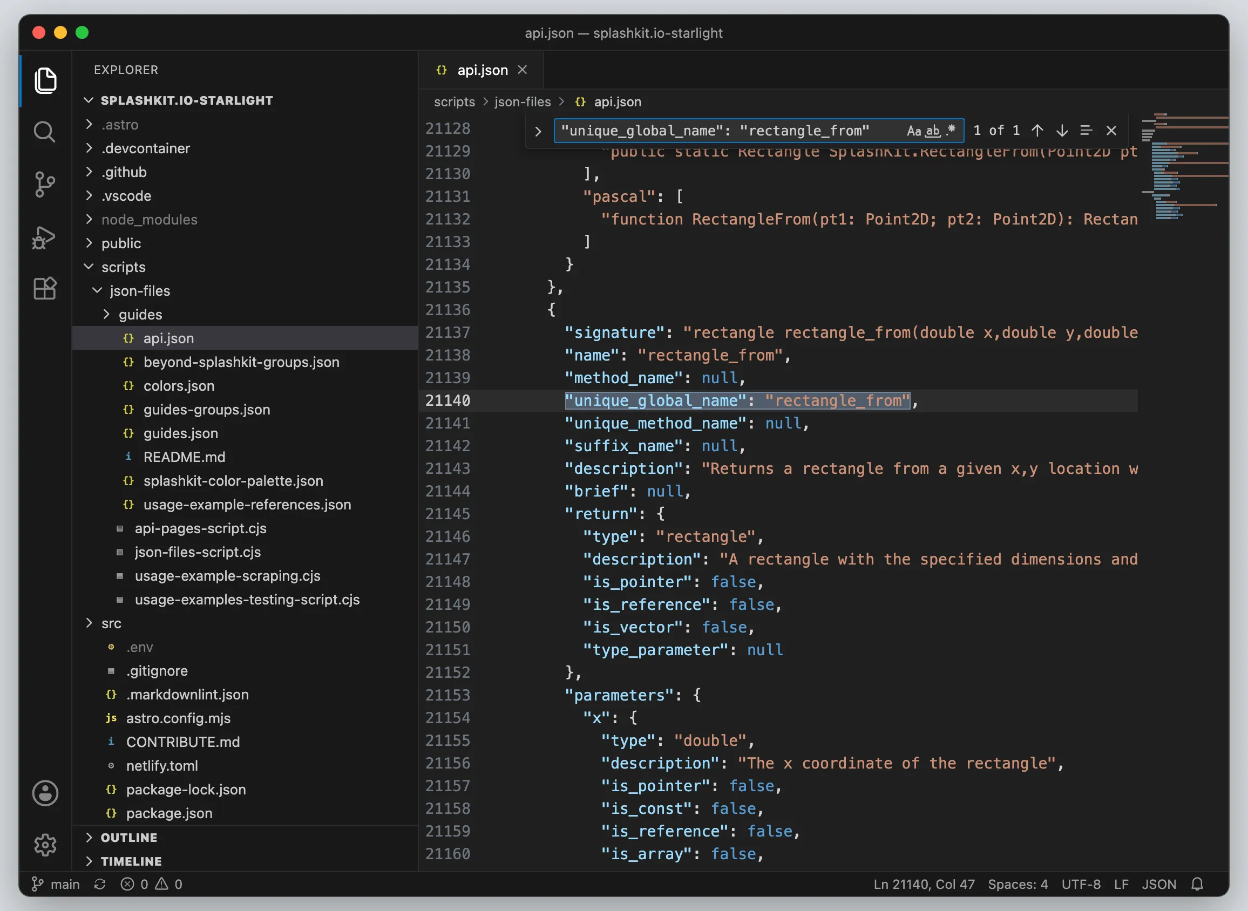Image resolution: width=1248 pixels, height=911 pixels.
Task: Open netlify.toml file
Action: click(246, 765)
